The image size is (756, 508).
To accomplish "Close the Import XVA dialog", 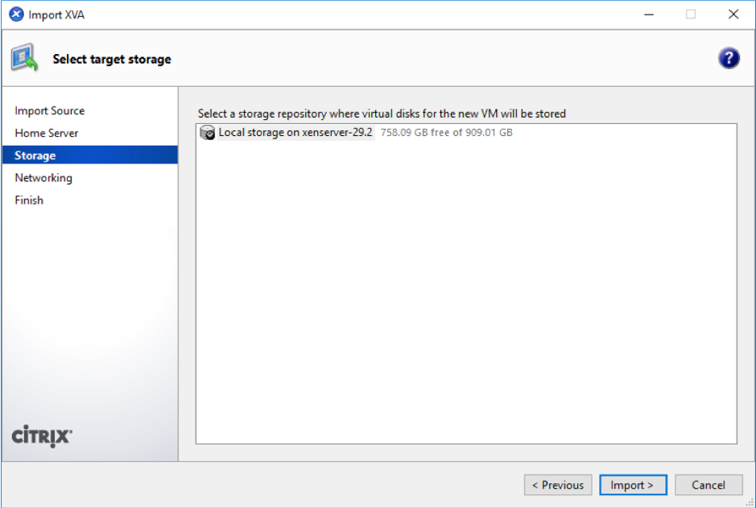I will pyautogui.click(x=733, y=14).
